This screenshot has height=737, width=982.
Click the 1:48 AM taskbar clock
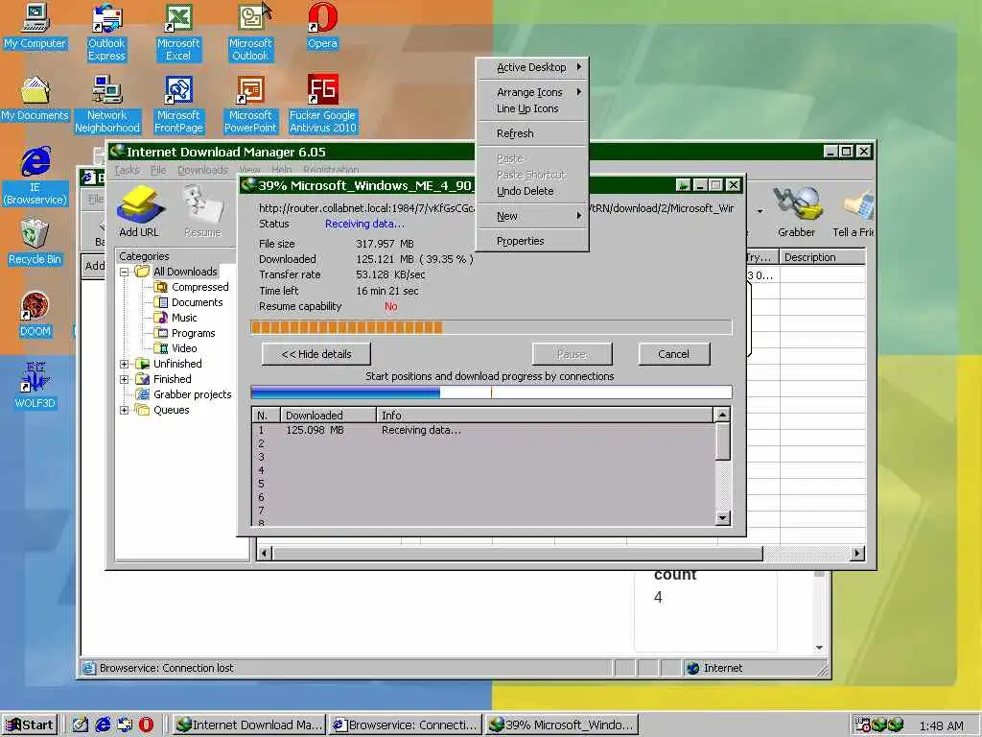942,725
